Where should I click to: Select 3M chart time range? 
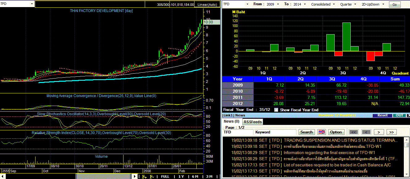click(209, 177)
